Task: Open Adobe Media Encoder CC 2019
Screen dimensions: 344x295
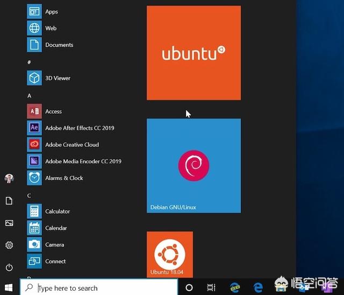Action: pos(83,161)
